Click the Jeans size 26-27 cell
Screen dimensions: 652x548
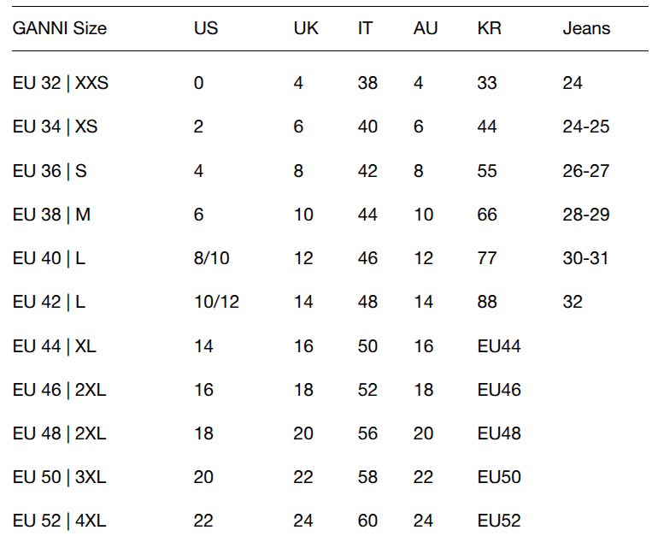(585, 170)
